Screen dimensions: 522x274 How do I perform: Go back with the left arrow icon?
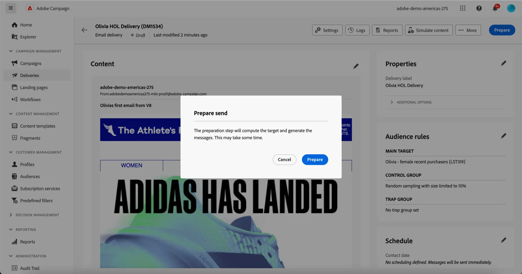click(x=84, y=30)
